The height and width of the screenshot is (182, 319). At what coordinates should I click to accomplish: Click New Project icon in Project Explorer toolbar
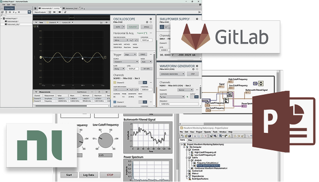pos(182,136)
